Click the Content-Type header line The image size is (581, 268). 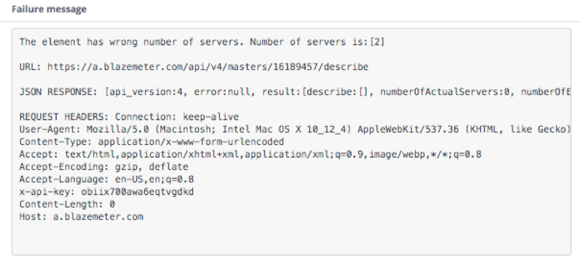click(151, 142)
